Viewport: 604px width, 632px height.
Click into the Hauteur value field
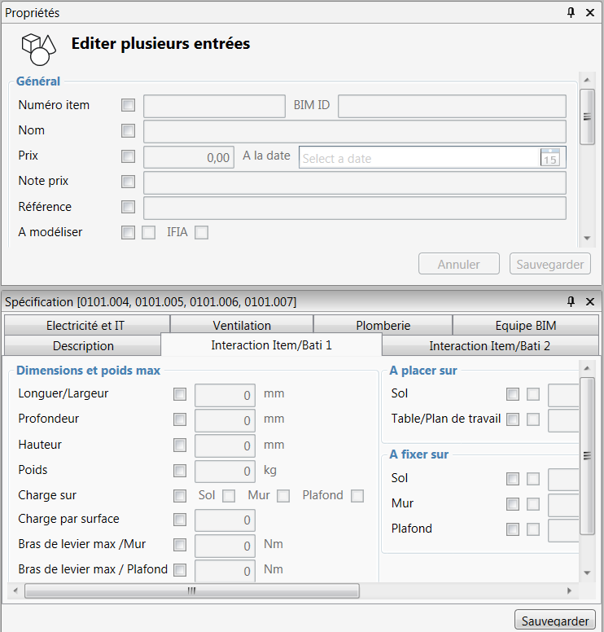point(225,445)
